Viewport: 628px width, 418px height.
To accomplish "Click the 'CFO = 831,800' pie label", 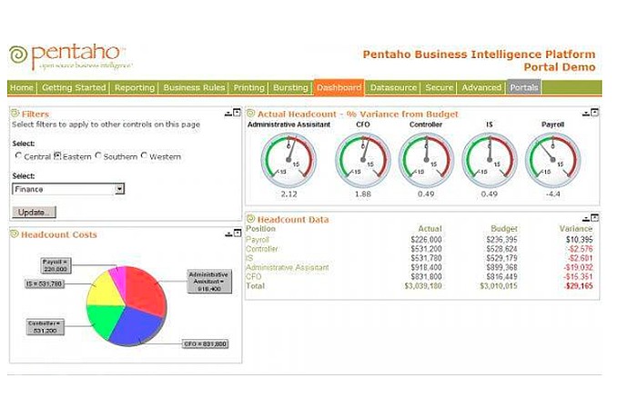I will (x=205, y=344).
